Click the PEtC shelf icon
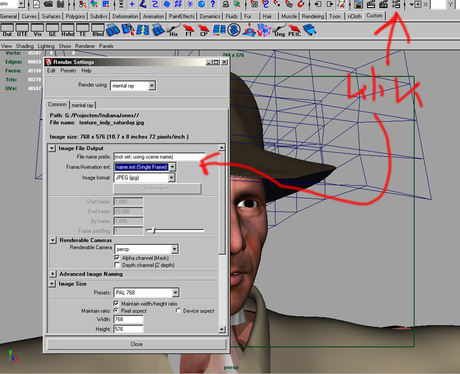Viewport: 460px width, 374px height. (294, 30)
